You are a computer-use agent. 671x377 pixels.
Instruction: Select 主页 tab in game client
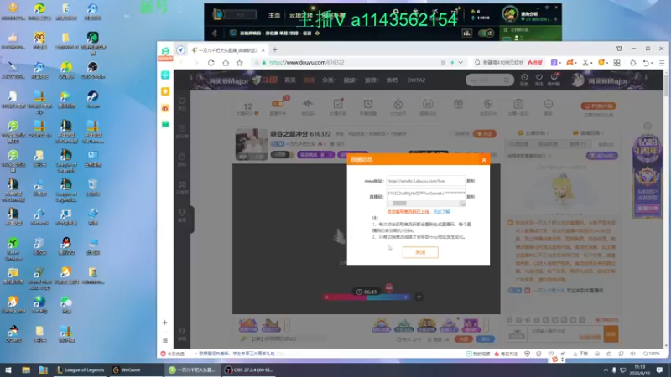point(274,15)
